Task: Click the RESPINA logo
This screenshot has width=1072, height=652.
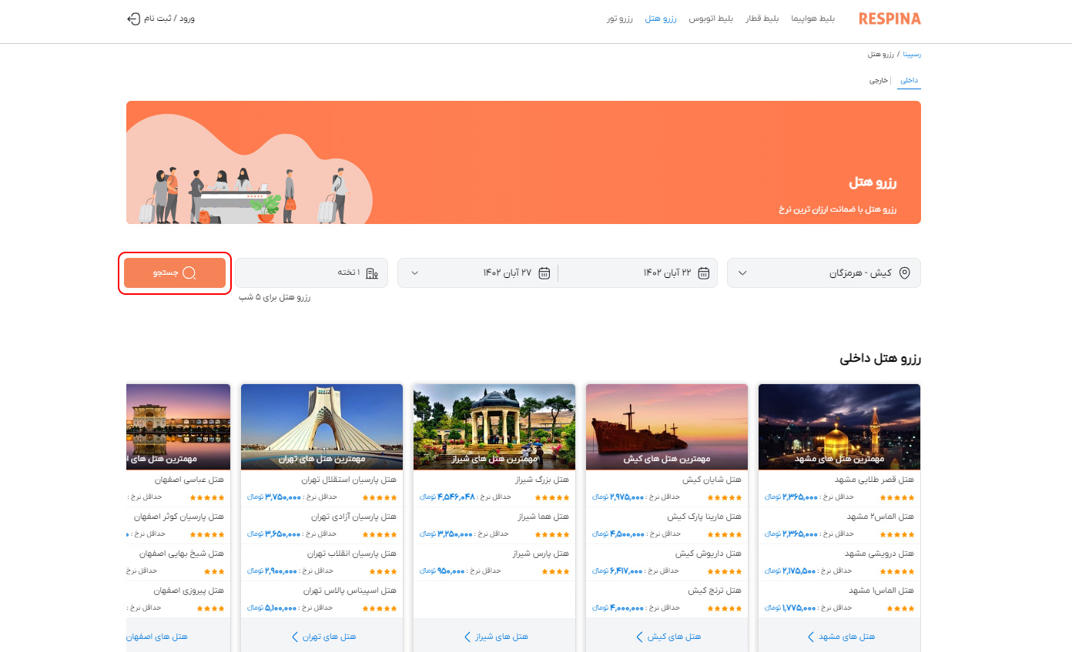Action: [x=889, y=18]
